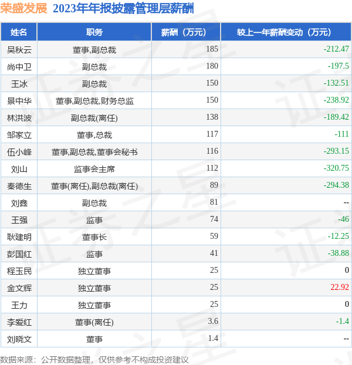Click the 姓名 column header
352x365 pixels.
[x=19, y=32]
